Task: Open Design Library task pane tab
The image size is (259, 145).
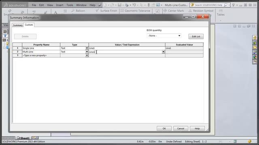Action: [255, 43]
